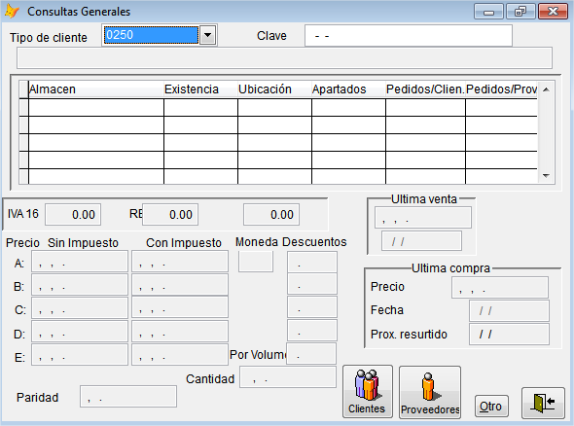
Task: Open the Proveedores lookup button
Action: coord(430,392)
